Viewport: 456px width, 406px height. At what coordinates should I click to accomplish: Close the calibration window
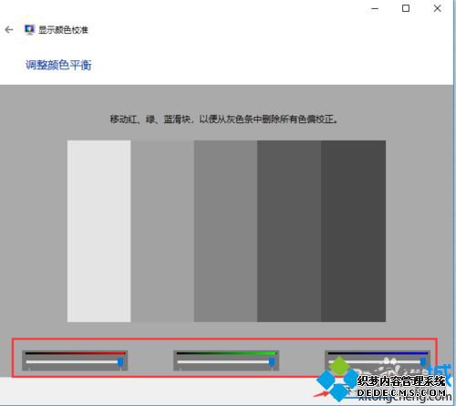click(x=437, y=8)
